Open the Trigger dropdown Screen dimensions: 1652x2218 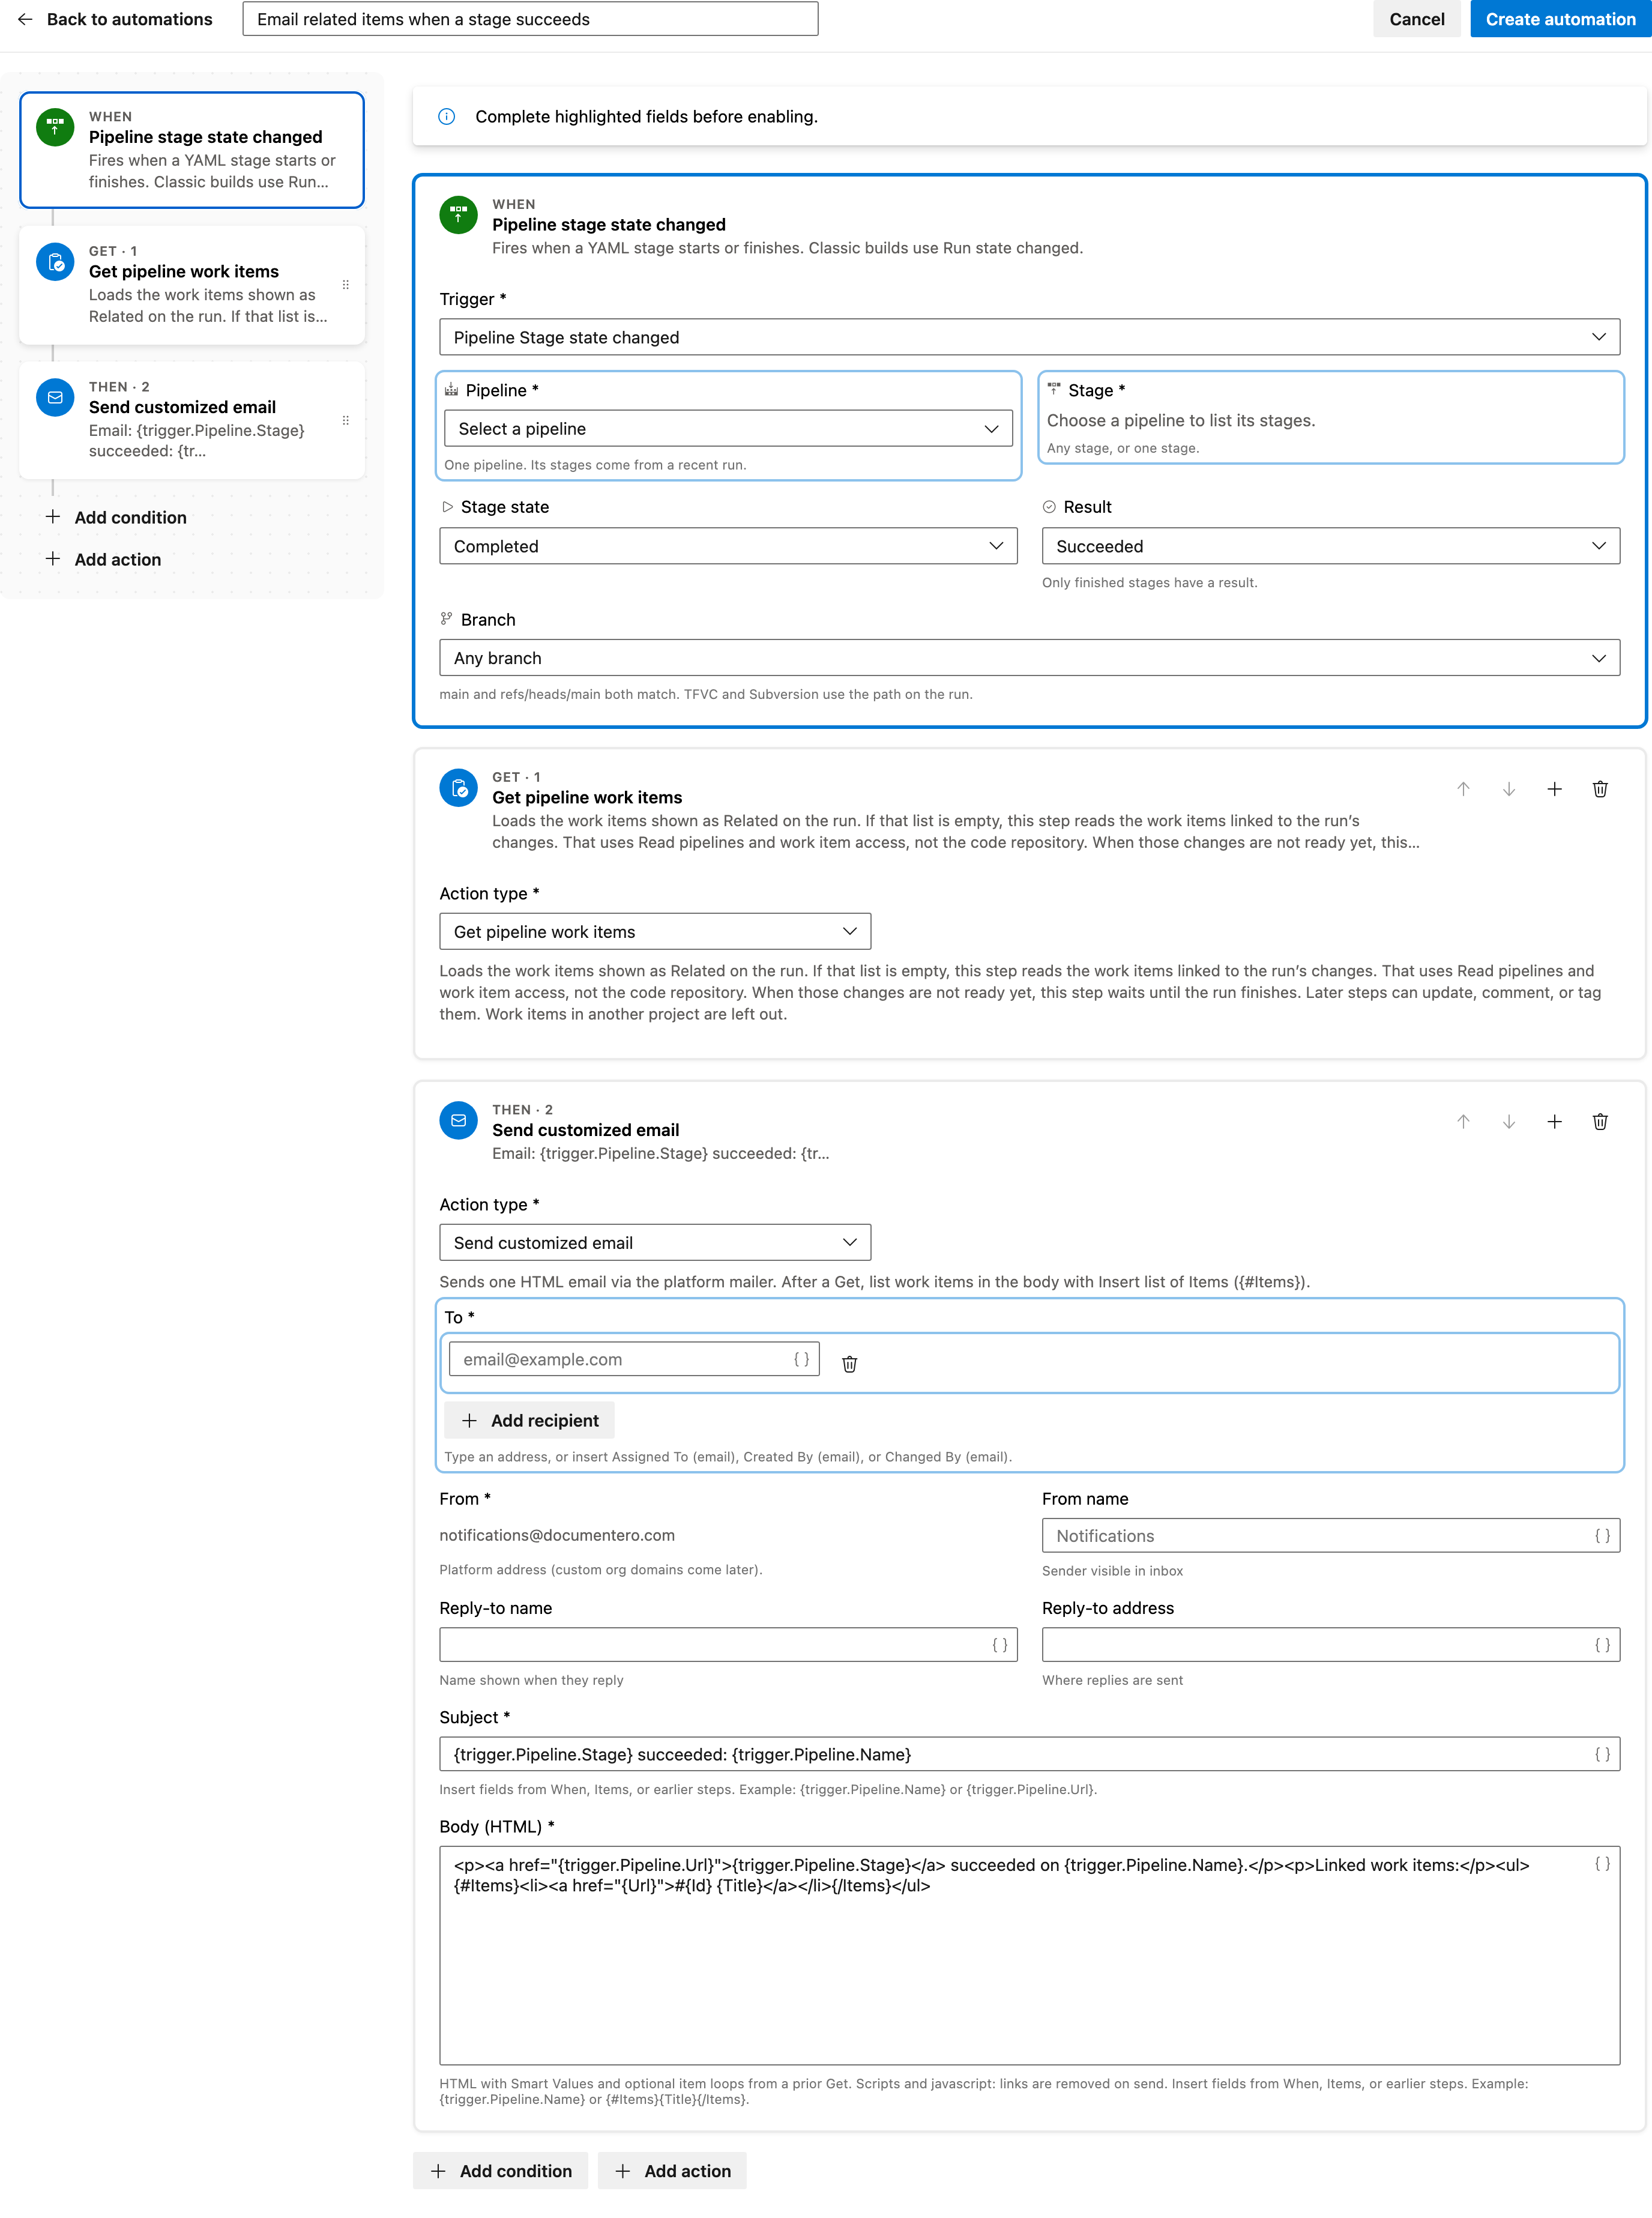[x=1029, y=337]
